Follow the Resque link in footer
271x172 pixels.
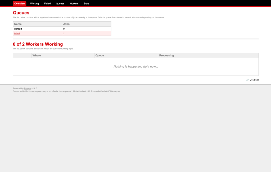(x=28, y=89)
